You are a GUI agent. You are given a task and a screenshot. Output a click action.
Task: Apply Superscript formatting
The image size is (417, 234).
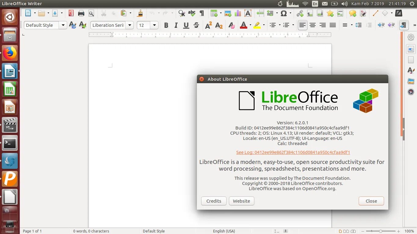tap(209, 25)
